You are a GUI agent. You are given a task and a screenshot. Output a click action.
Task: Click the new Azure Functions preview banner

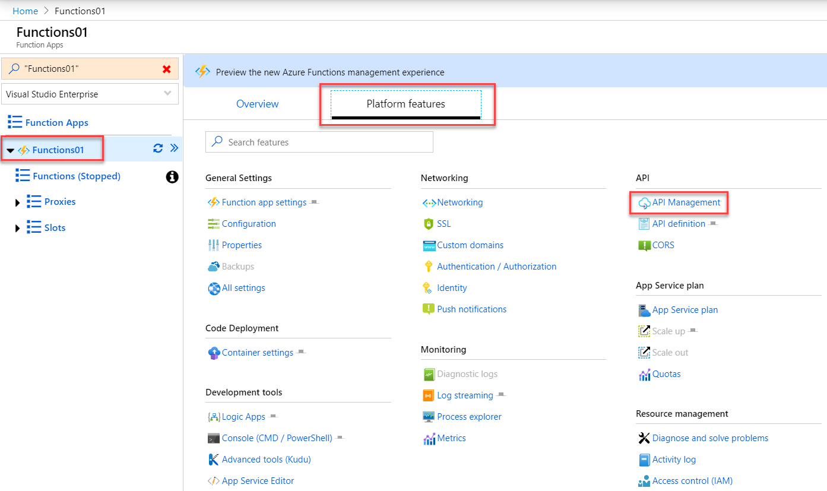tap(505, 72)
